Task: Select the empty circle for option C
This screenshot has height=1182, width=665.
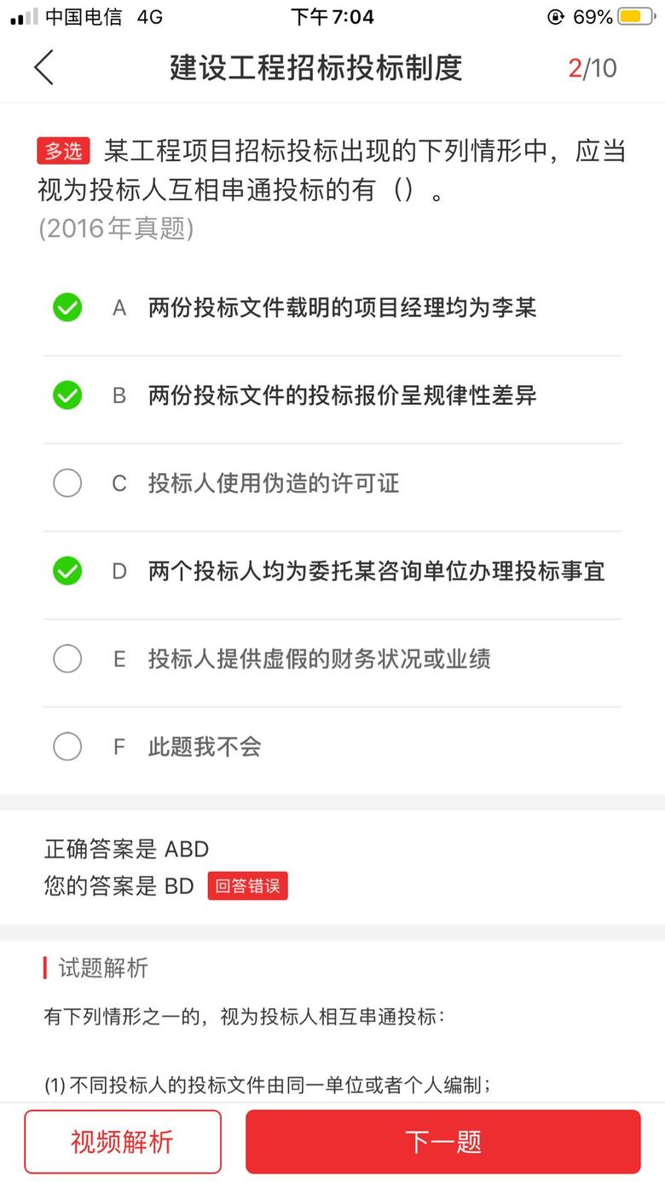Action: (x=67, y=483)
